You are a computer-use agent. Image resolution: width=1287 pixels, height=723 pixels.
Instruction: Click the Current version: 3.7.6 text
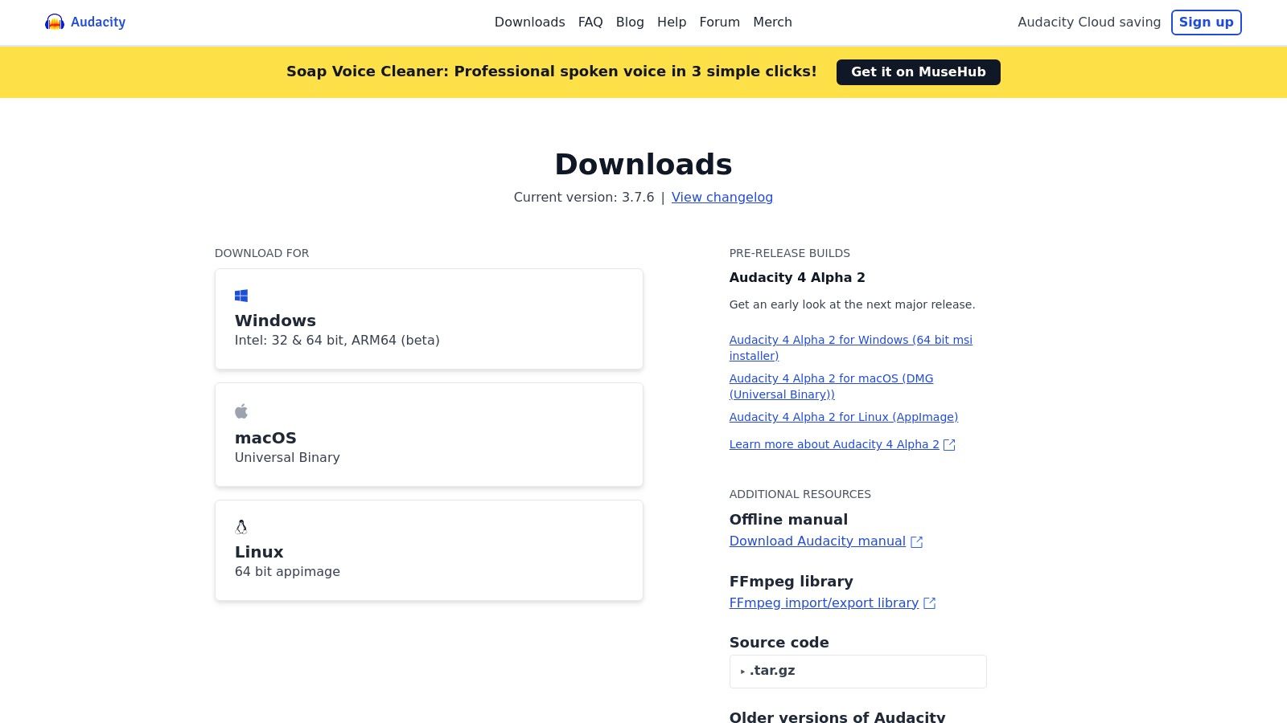click(584, 198)
